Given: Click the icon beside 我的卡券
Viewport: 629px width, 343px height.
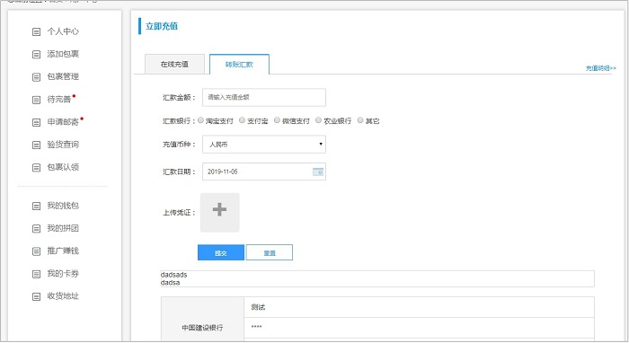Looking at the screenshot, I should pos(36,274).
